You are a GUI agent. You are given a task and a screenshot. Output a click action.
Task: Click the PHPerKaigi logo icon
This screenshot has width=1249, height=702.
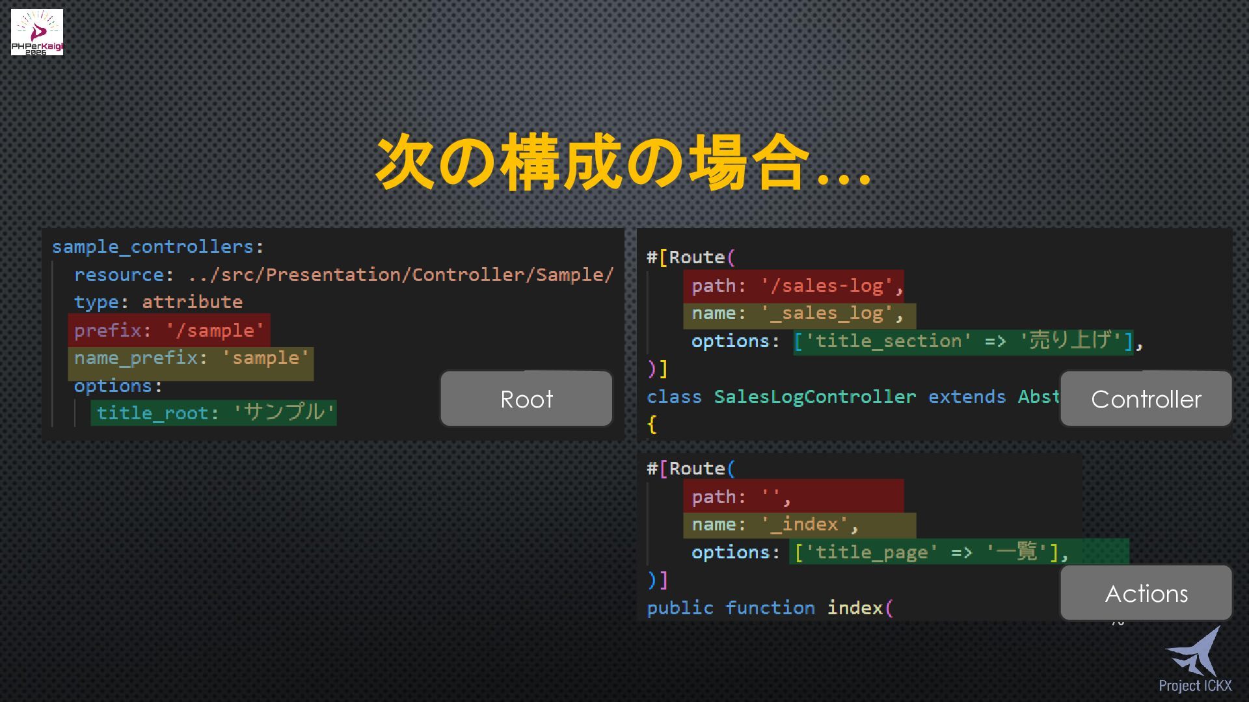(37, 32)
